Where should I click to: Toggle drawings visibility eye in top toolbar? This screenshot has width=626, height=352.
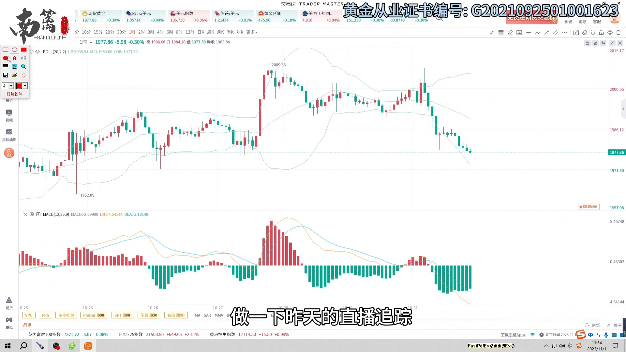[x=610, y=33]
